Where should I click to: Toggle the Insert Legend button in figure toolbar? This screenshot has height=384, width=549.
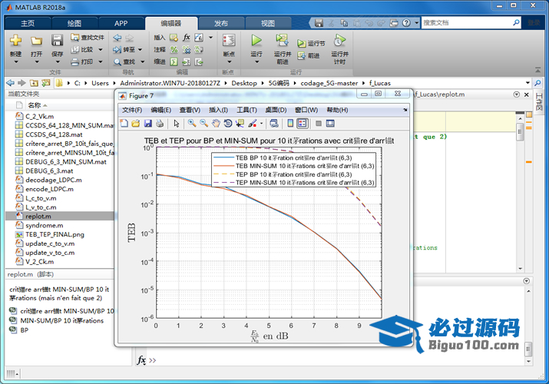click(x=302, y=123)
